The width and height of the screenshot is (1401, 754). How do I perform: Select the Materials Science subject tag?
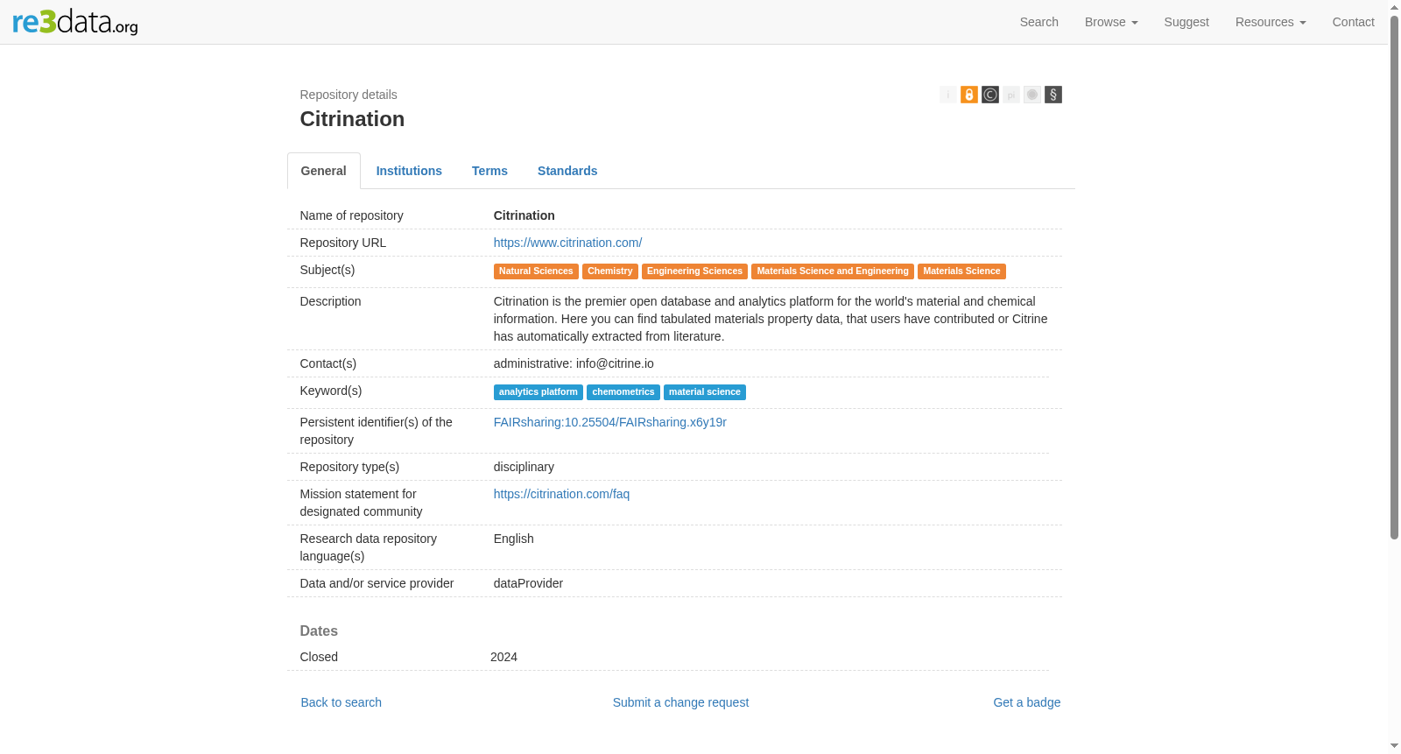[x=961, y=271]
